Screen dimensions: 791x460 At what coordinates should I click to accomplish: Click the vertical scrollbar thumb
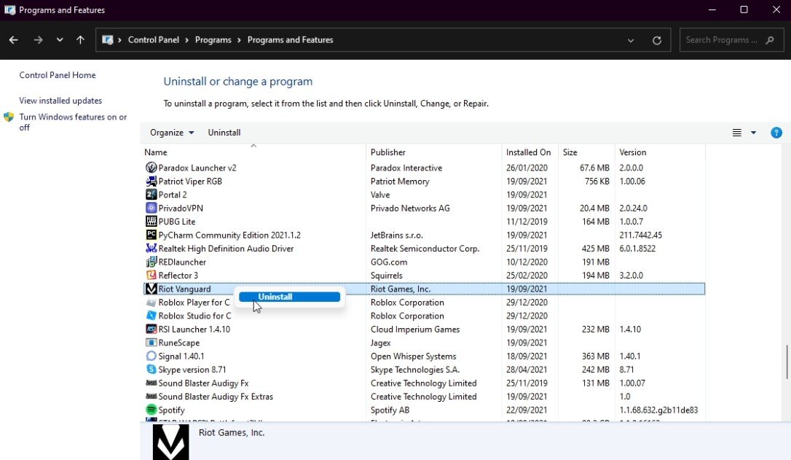(x=786, y=361)
